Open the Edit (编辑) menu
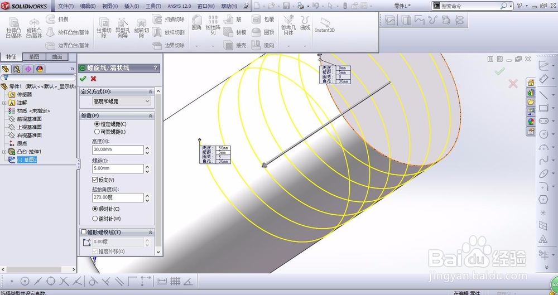558x295 pixels. (88, 6)
